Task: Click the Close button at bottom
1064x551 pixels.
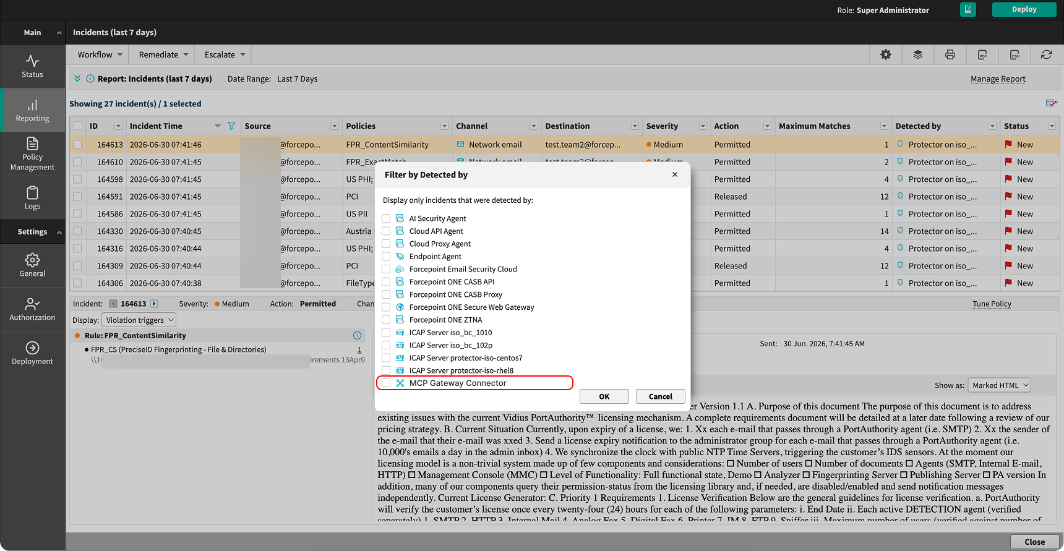Action: pyautogui.click(x=1034, y=542)
